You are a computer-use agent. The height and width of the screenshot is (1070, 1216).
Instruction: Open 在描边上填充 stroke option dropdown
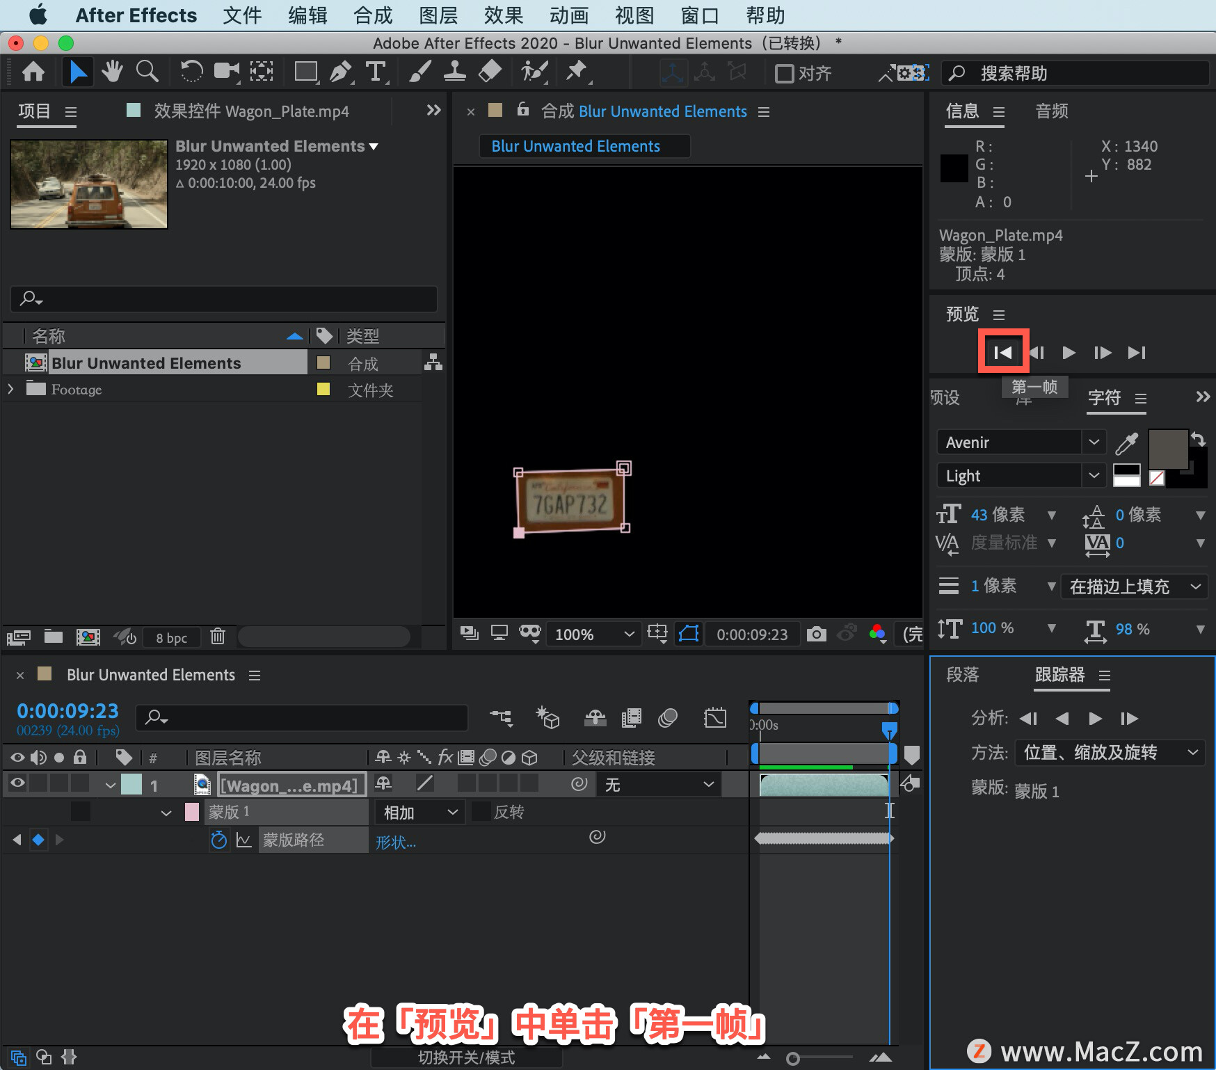tap(1135, 586)
